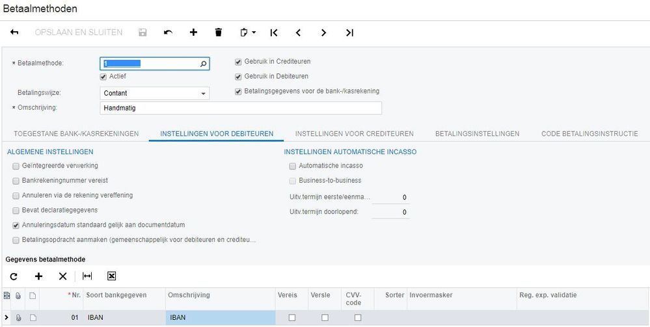Uncheck Gebruik in Crediteuren
This screenshot has width=650, height=327.
239,62
